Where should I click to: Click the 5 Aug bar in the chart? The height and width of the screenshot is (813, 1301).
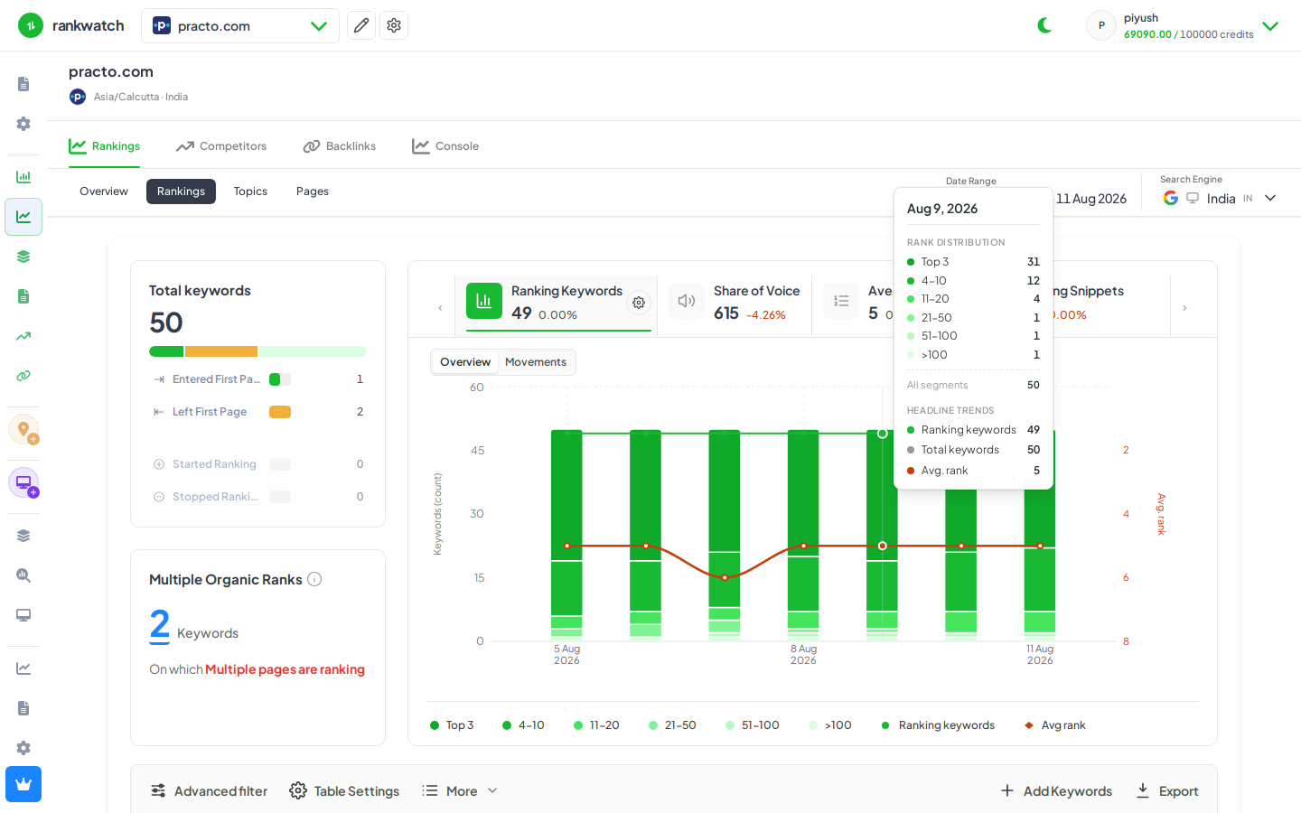pyautogui.click(x=566, y=534)
